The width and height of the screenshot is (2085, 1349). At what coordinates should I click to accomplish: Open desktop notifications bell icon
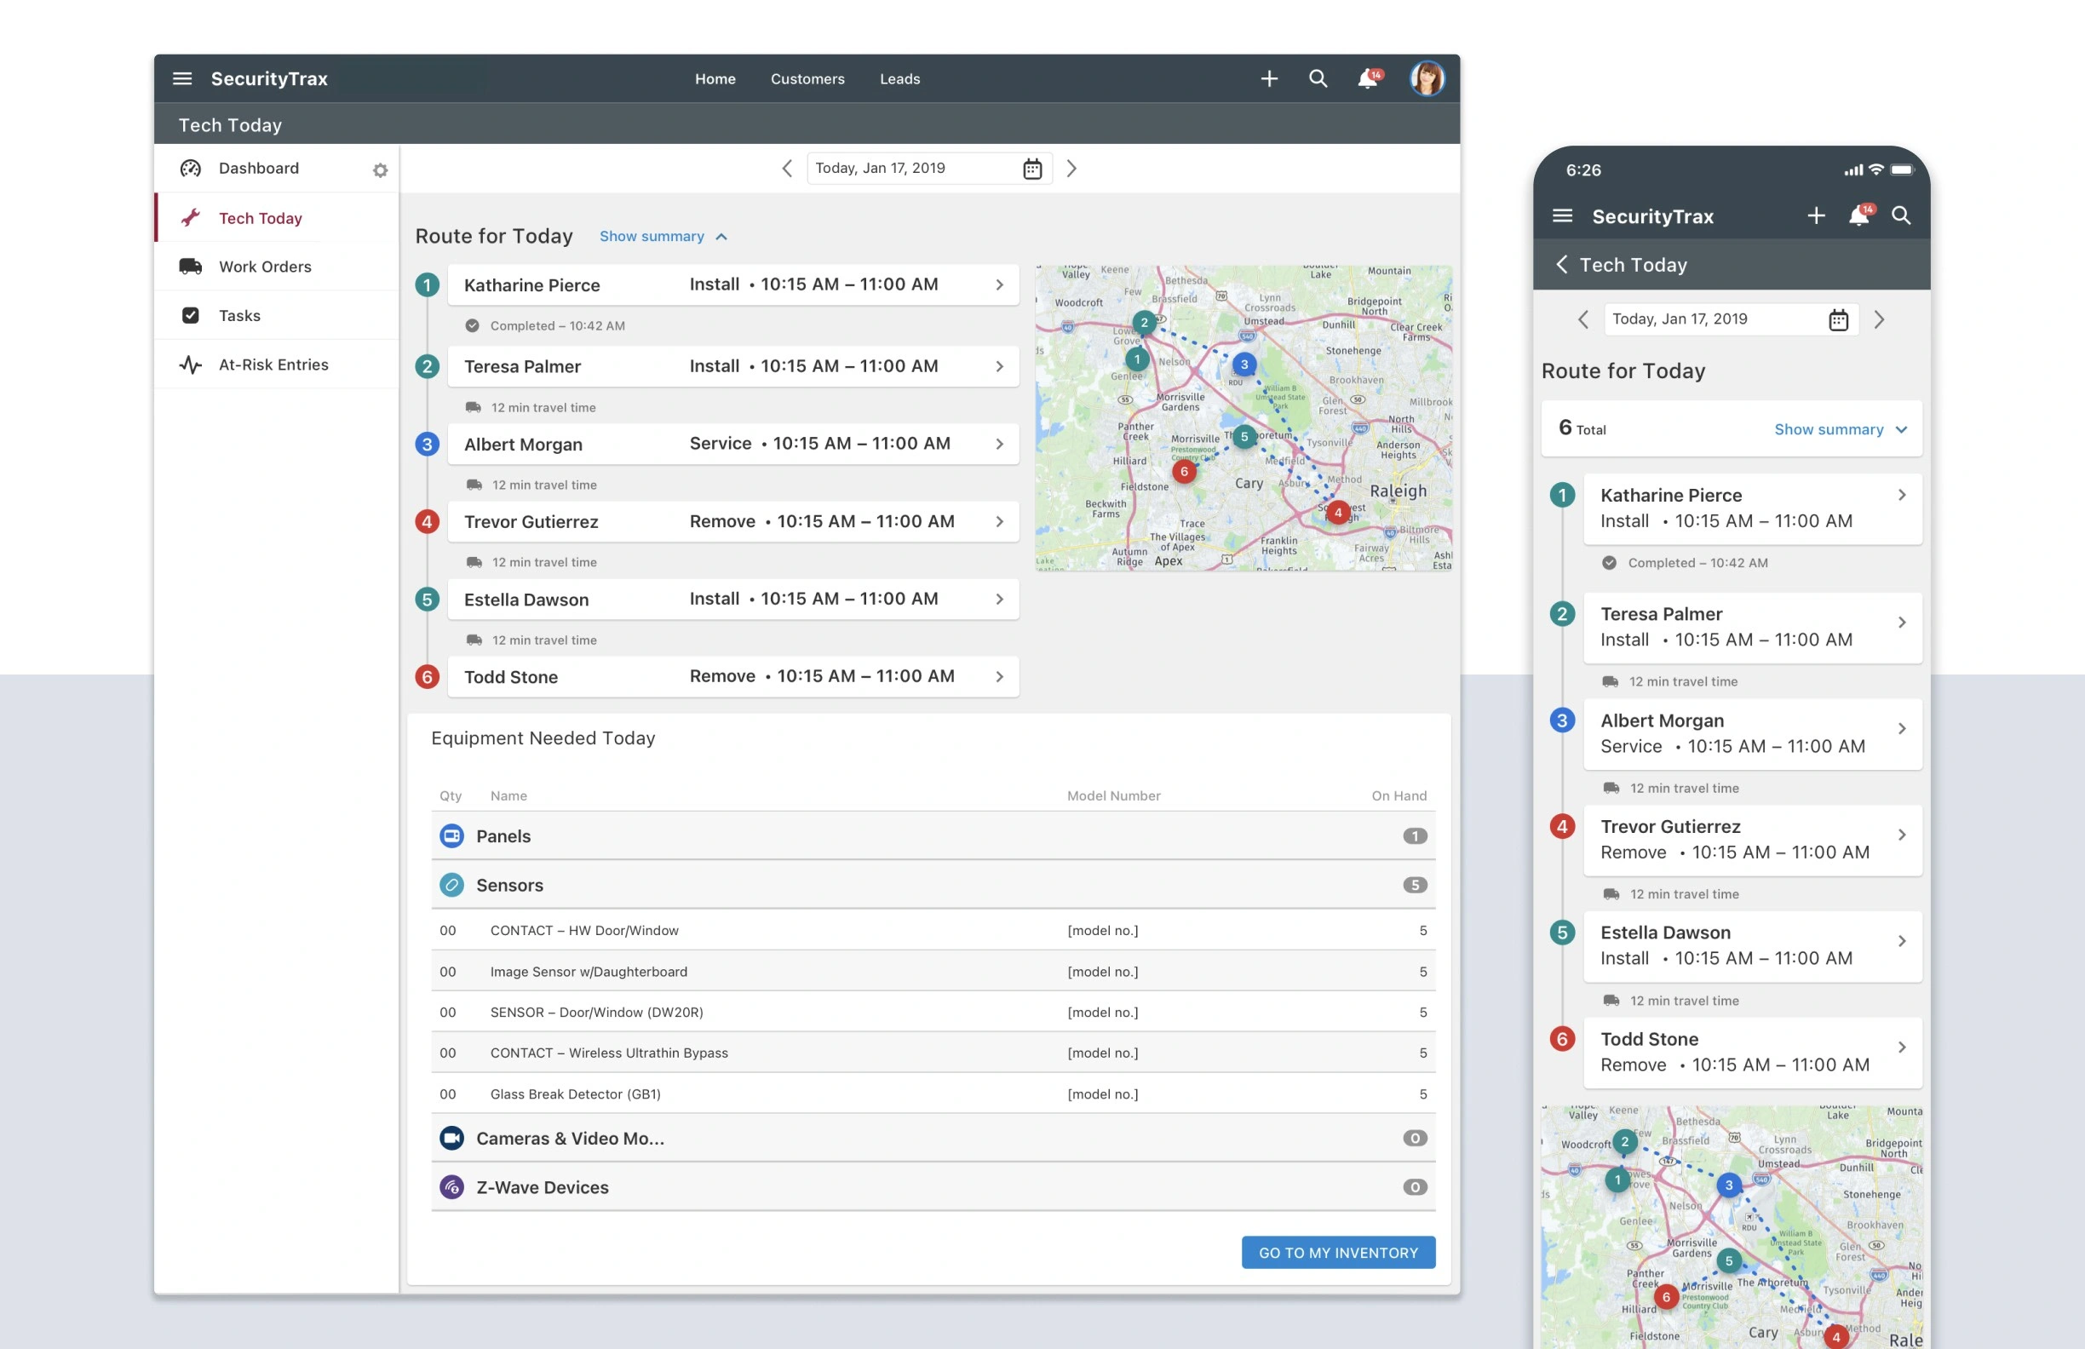(1368, 79)
